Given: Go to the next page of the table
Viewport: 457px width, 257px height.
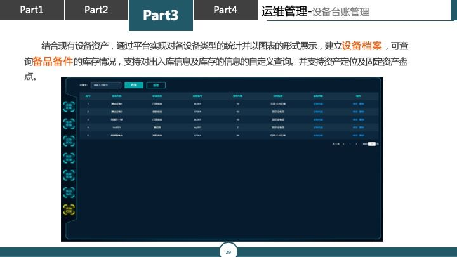Looking at the screenshot, I should click(x=357, y=144).
